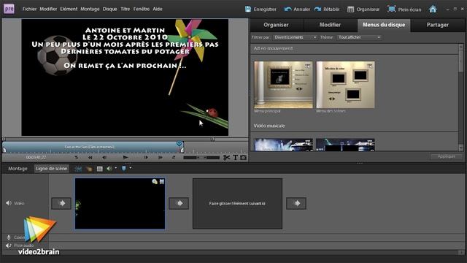
Task: Click the 00;03;41;22 timecode field
Action: pos(36,158)
